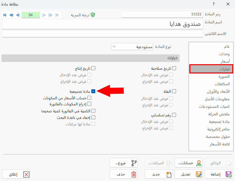
Task: Open حقول مخصصة sidebar section
Action: pyautogui.click(x=211, y=137)
